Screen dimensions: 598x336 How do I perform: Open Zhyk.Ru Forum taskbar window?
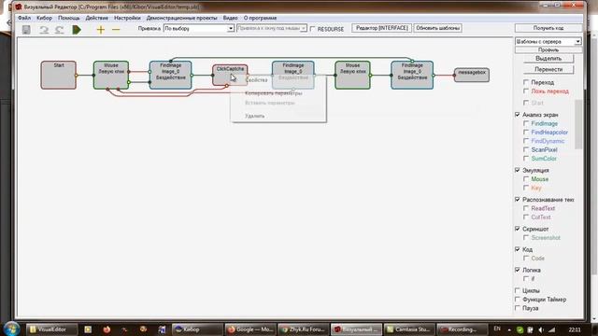pyautogui.click(x=303, y=329)
